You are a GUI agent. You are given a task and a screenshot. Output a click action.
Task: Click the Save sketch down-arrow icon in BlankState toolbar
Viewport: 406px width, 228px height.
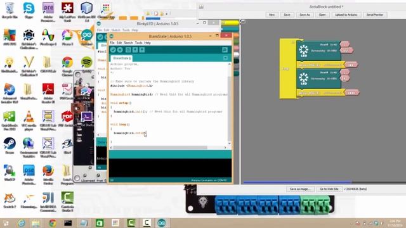(x=142, y=50)
